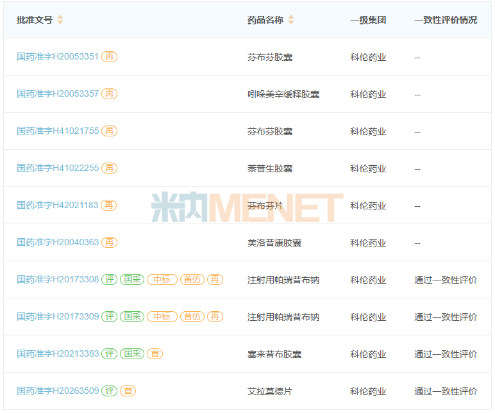Open approval number 国药准字H20213383
The width and height of the screenshot is (495, 413).
tap(58, 353)
